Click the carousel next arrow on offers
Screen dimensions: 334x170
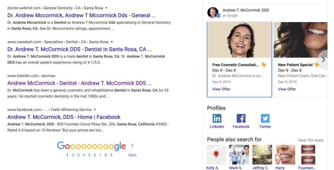pyautogui.click(x=323, y=59)
